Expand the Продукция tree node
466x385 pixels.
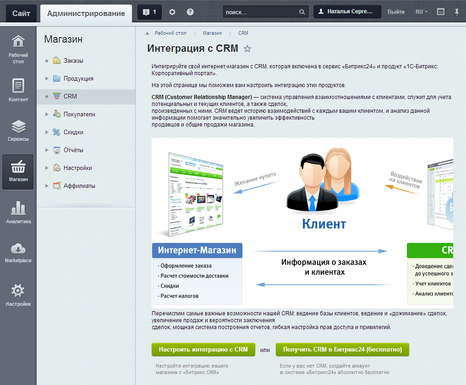click(x=47, y=78)
